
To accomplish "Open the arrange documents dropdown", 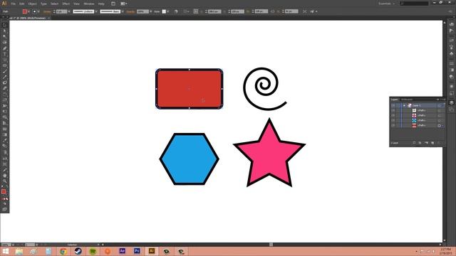I will point(124,4).
